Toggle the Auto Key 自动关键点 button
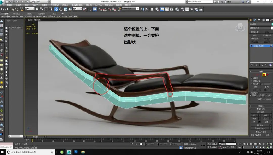 click(212, 144)
